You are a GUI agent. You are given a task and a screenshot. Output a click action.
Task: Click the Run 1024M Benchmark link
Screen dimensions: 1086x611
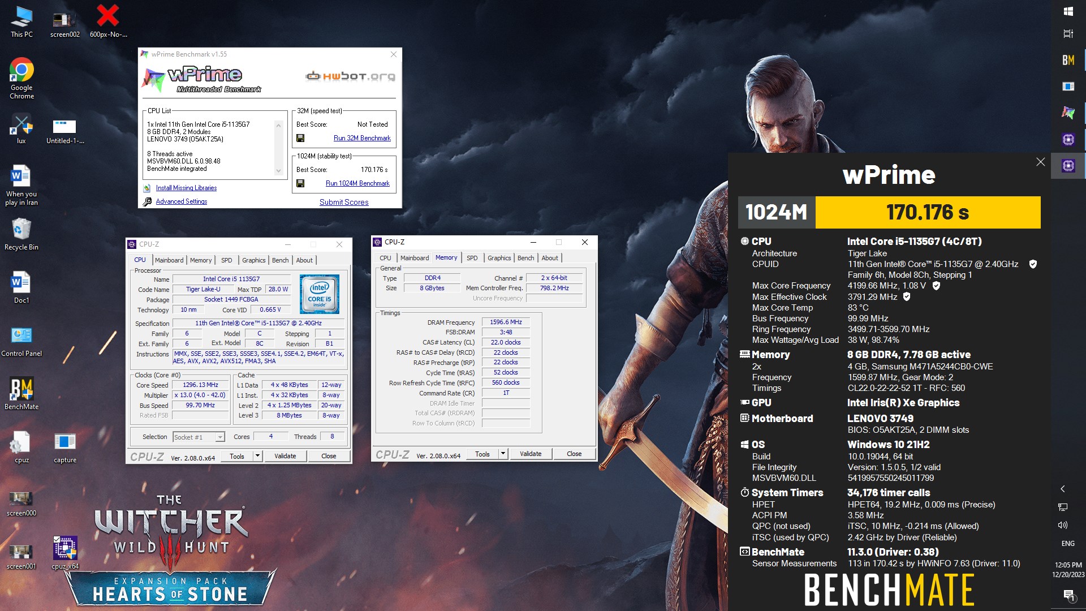click(x=357, y=183)
